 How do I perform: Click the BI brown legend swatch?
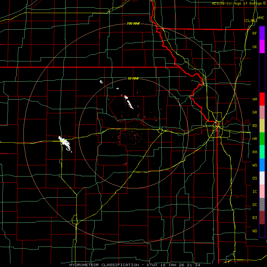262,218
